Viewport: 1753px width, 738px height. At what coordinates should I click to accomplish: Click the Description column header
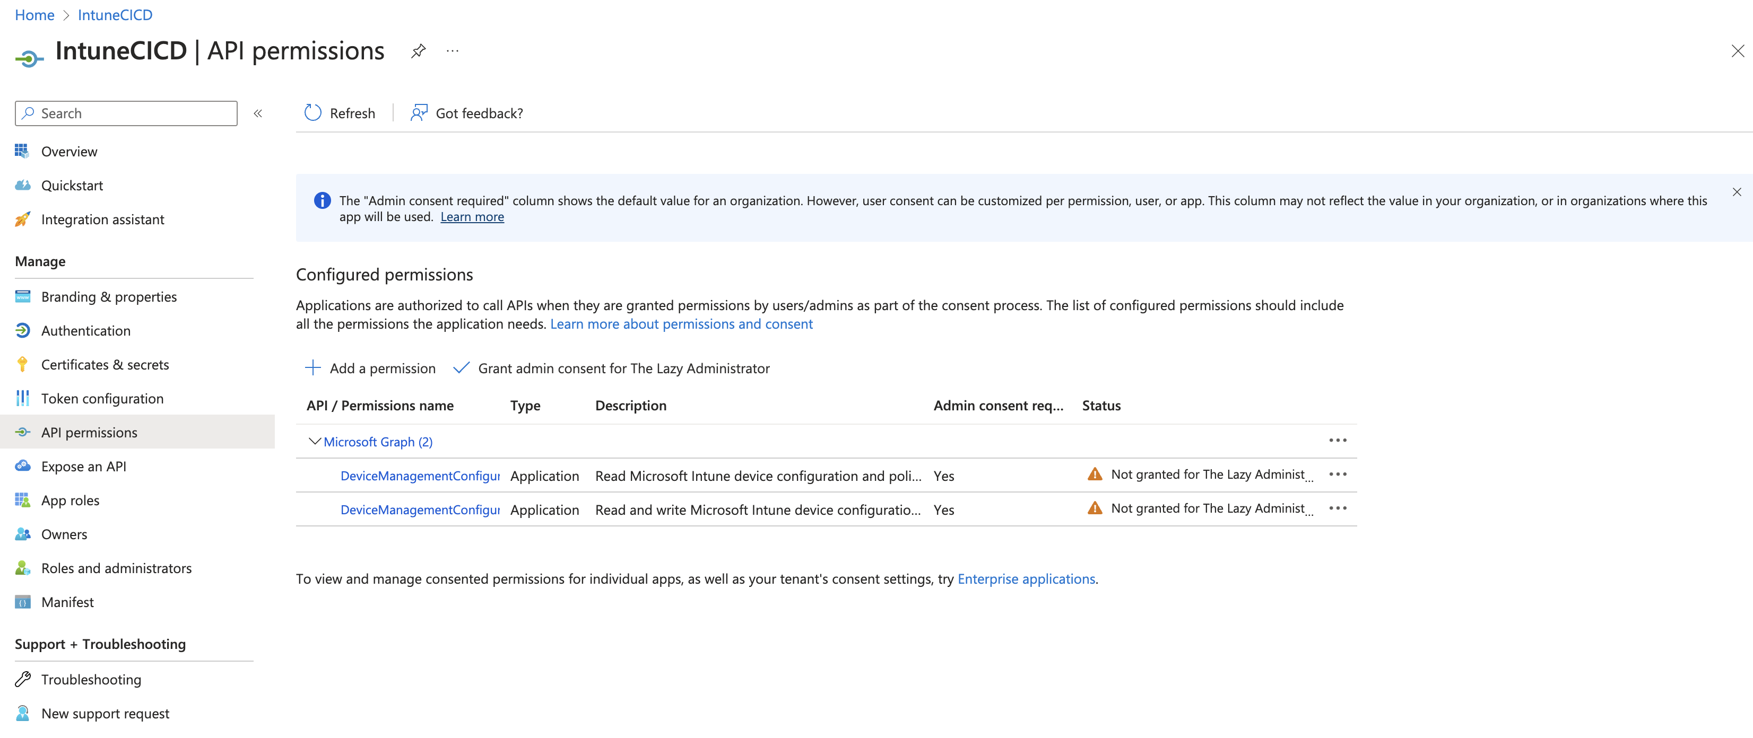coord(630,406)
